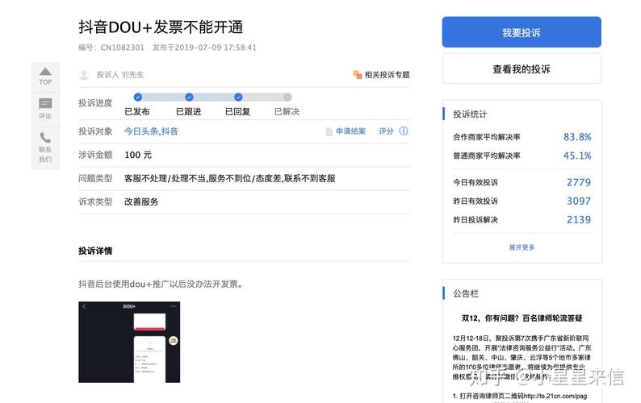Click the TOP up-arrow icon in sidebar
This screenshot has width=641, height=403.
45,72
